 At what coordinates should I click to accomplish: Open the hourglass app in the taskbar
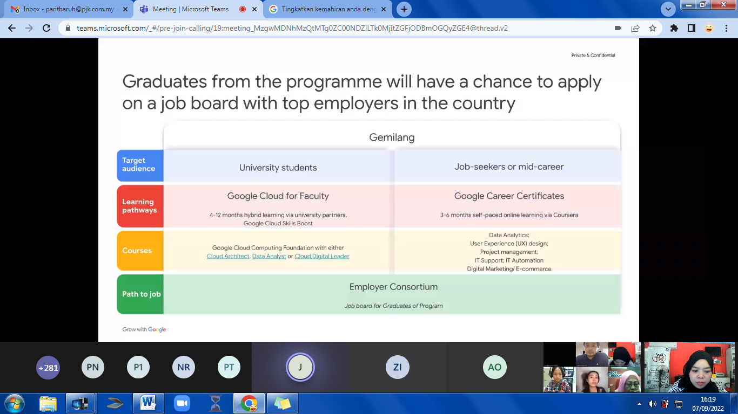216,403
